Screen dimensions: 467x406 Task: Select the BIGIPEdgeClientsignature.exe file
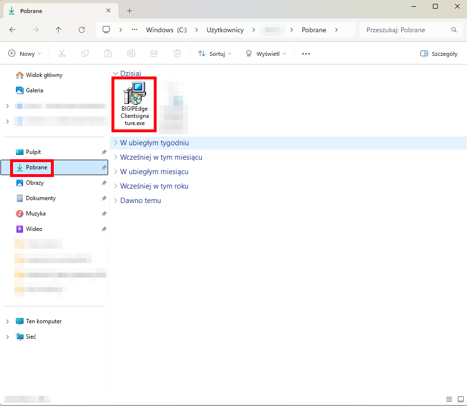pyautogui.click(x=135, y=104)
